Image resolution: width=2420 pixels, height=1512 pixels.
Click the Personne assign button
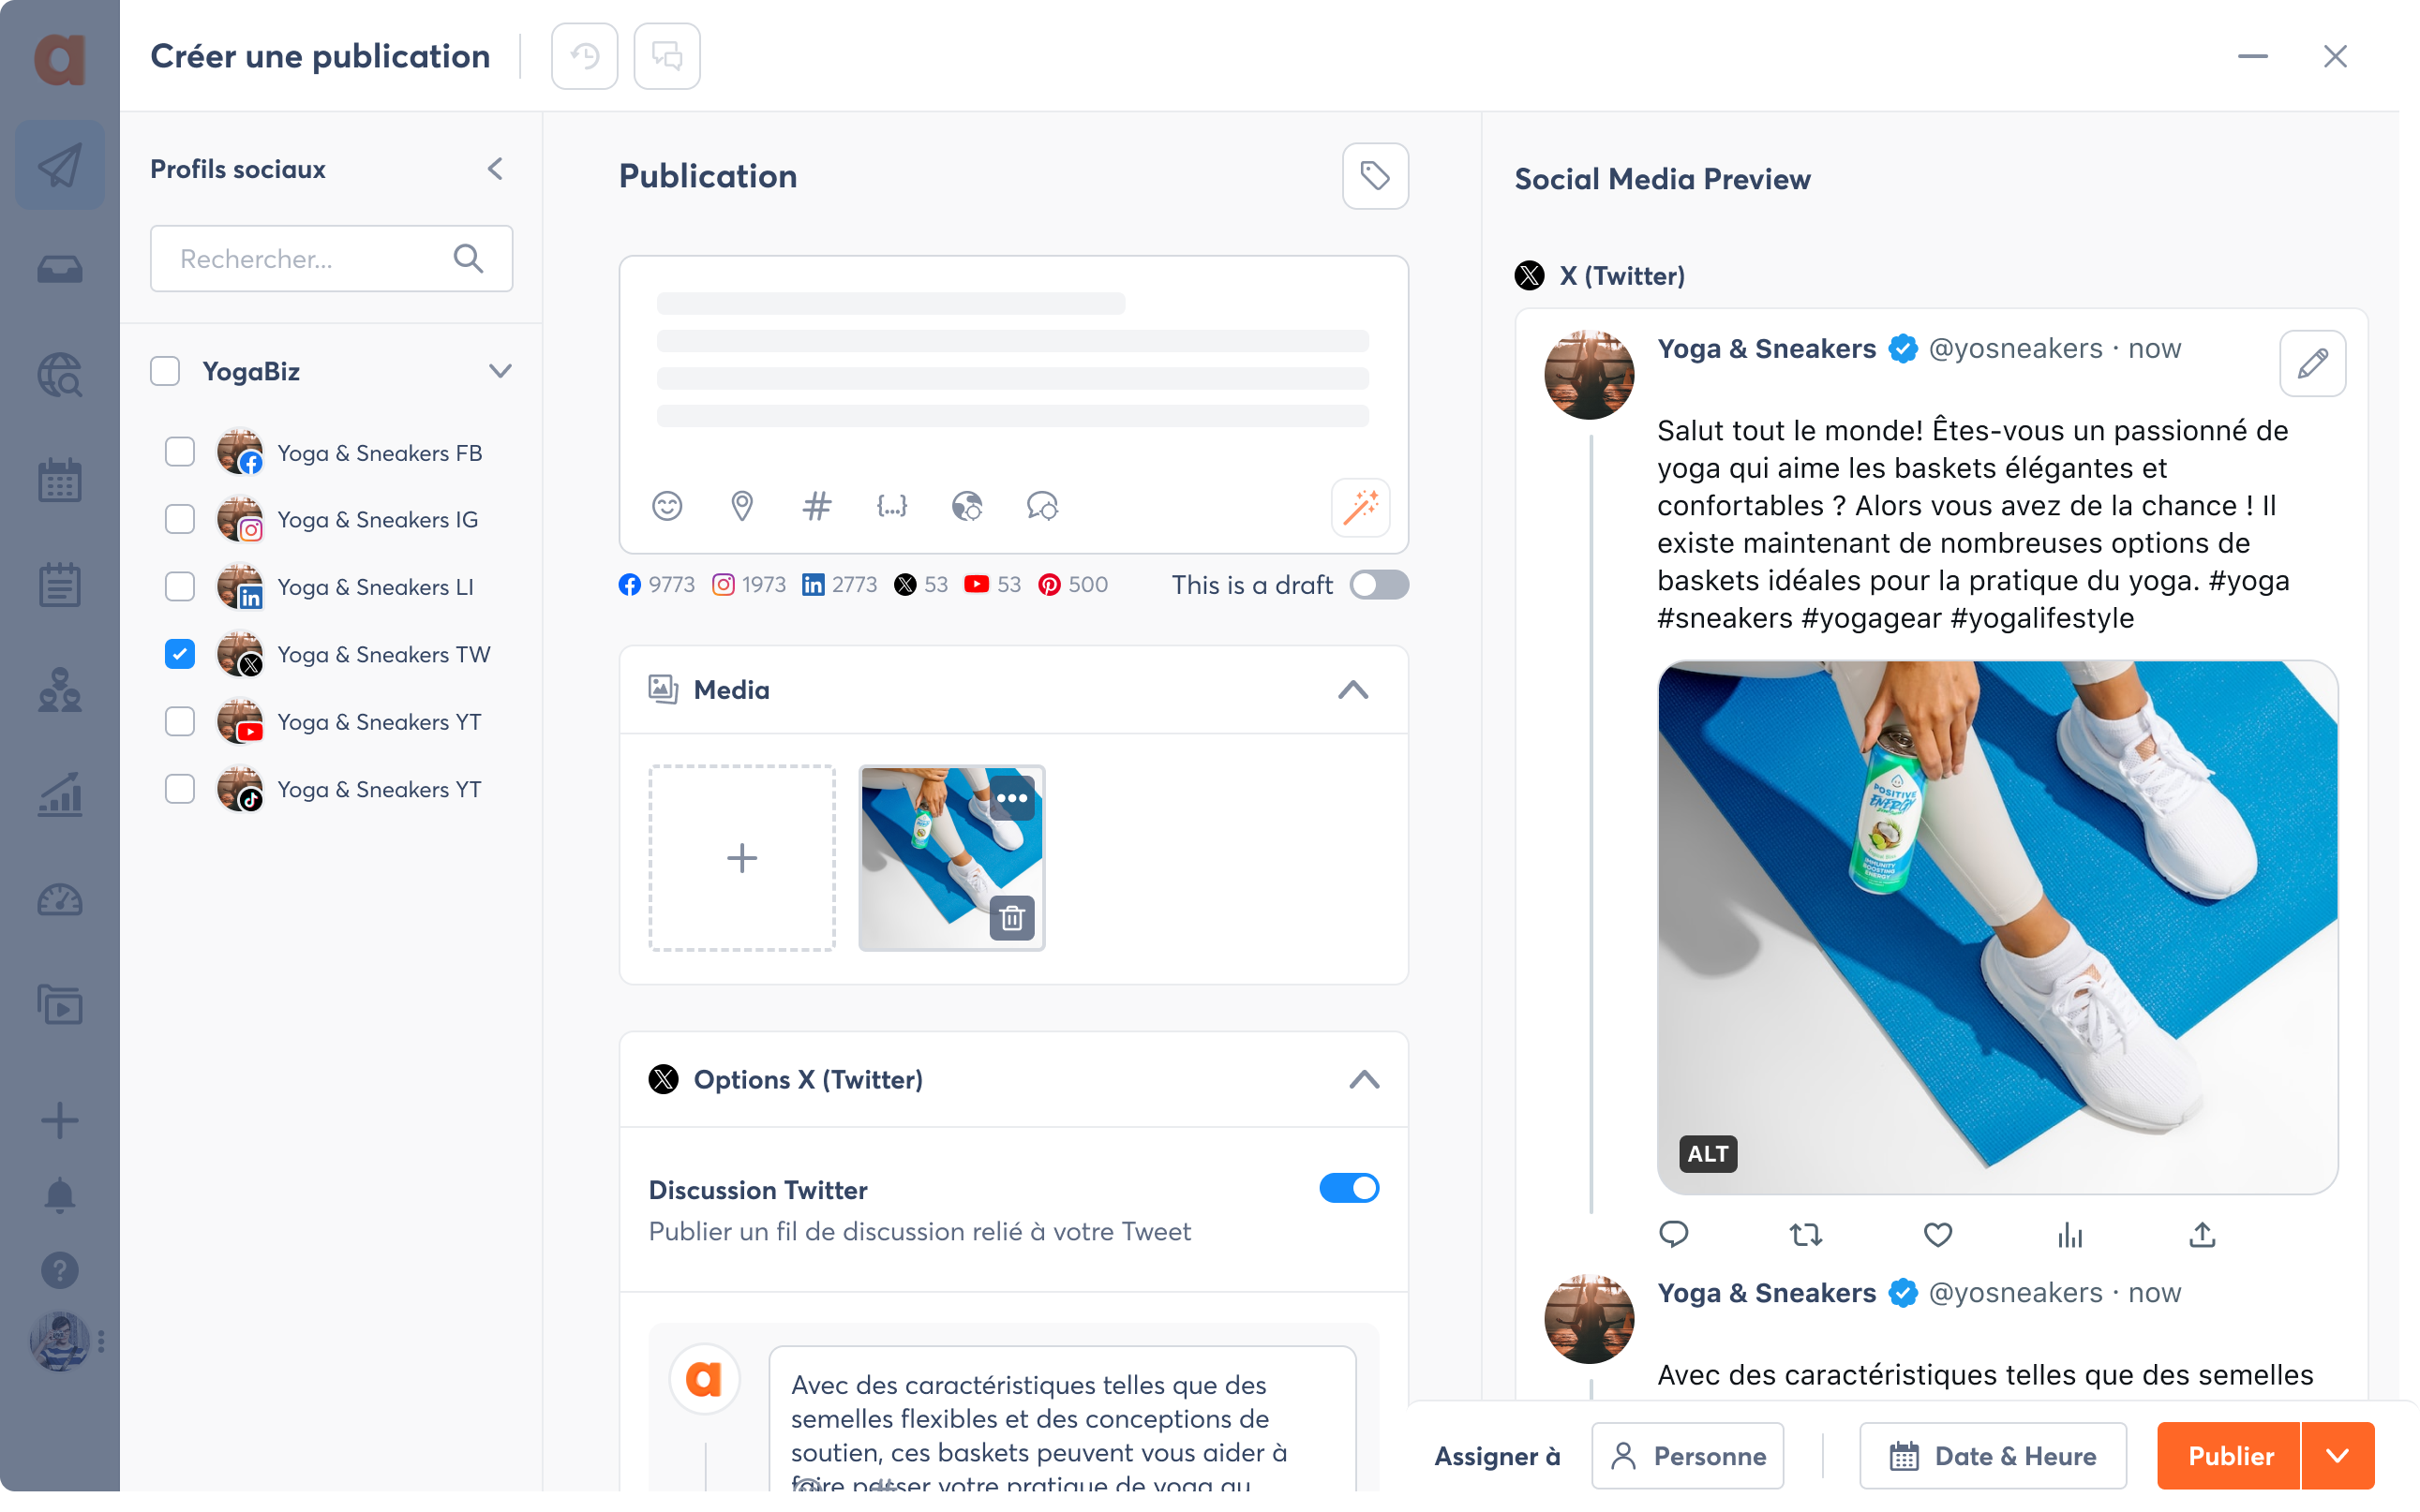pyautogui.click(x=1688, y=1455)
